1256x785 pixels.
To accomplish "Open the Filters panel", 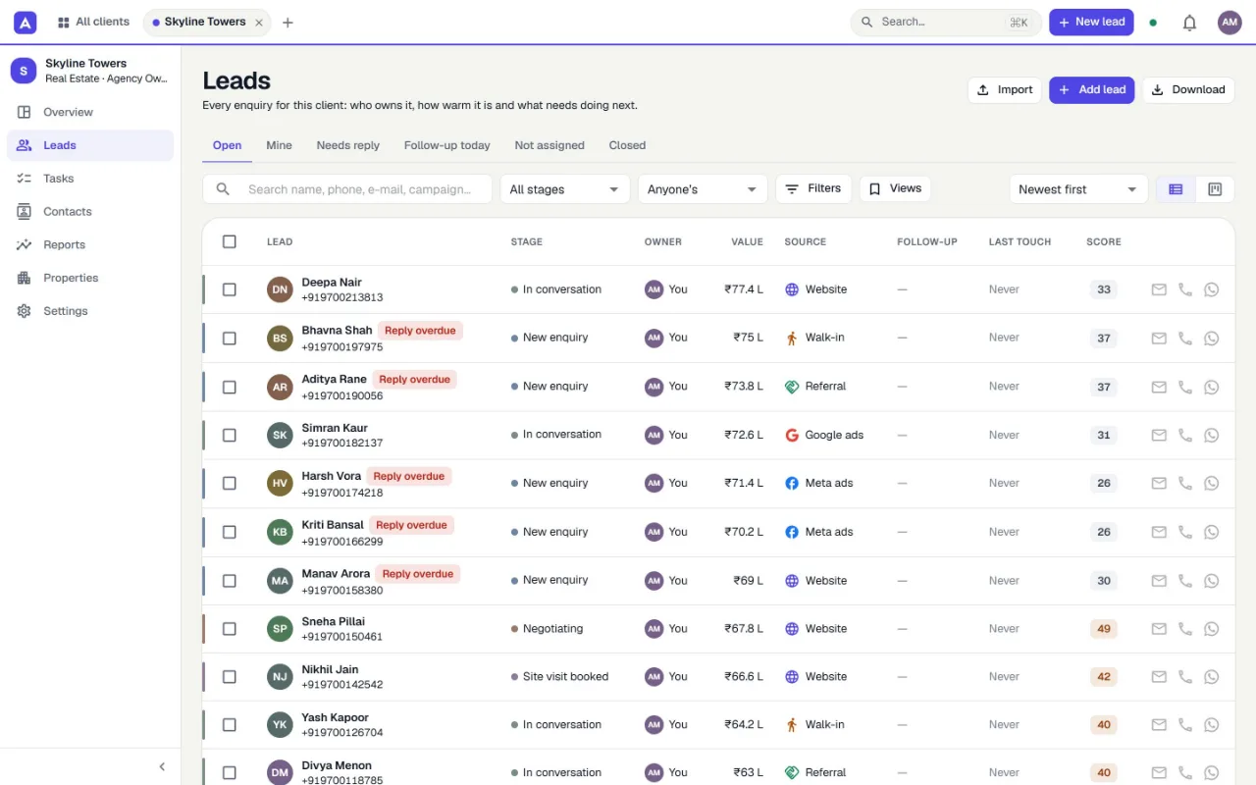I will tap(813, 188).
